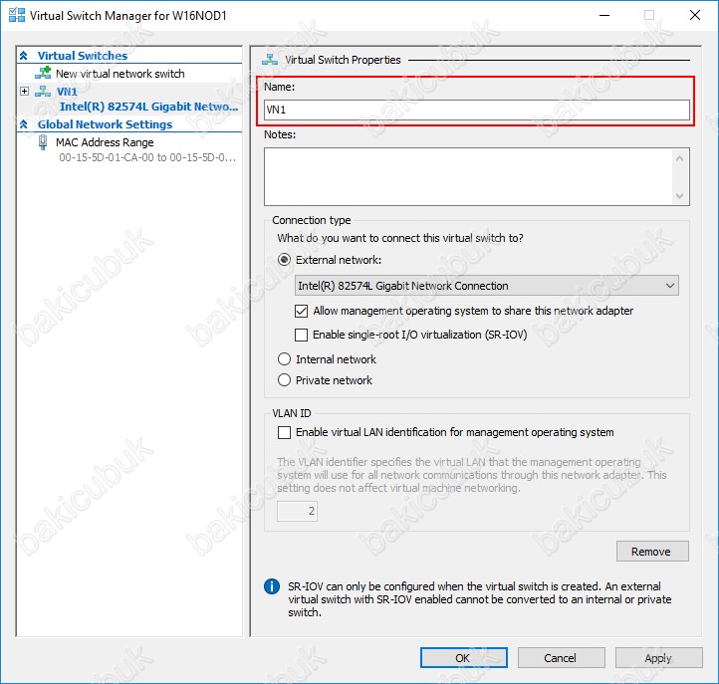The height and width of the screenshot is (684, 719).
Task: Expand the VN1 tree node
Action: pyautogui.click(x=24, y=91)
